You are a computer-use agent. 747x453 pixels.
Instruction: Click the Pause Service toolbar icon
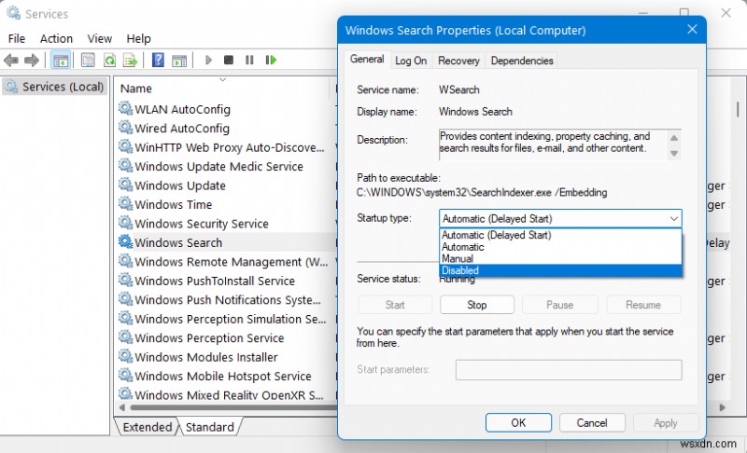click(249, 60)
